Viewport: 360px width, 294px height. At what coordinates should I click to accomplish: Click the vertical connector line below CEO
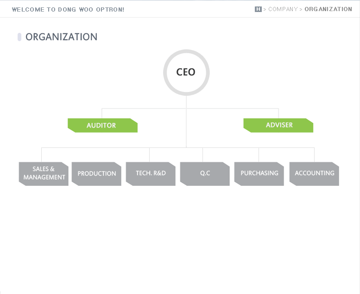[x=186, y=129]
